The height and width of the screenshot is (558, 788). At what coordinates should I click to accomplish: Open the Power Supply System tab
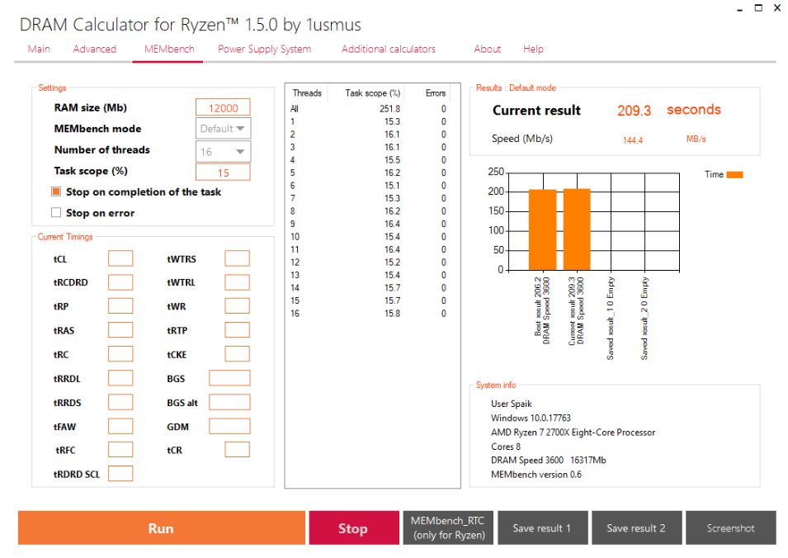coord(264,50)
